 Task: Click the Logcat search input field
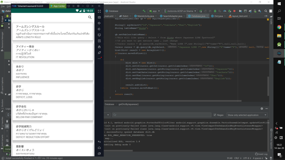161,115
